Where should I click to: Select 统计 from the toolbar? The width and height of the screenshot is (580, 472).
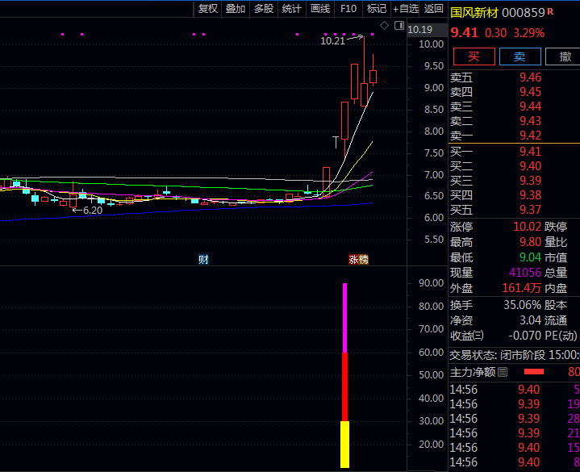pyautogui.click(x=291, y=9)
